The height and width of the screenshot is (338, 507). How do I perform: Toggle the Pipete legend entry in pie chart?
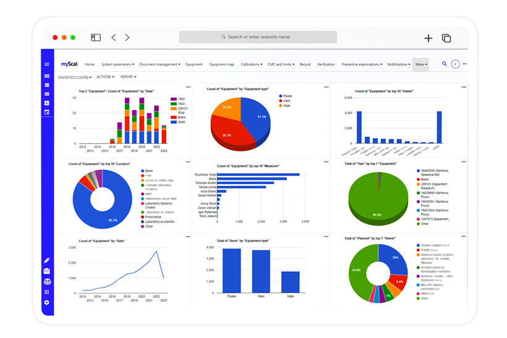pos(287,96)
